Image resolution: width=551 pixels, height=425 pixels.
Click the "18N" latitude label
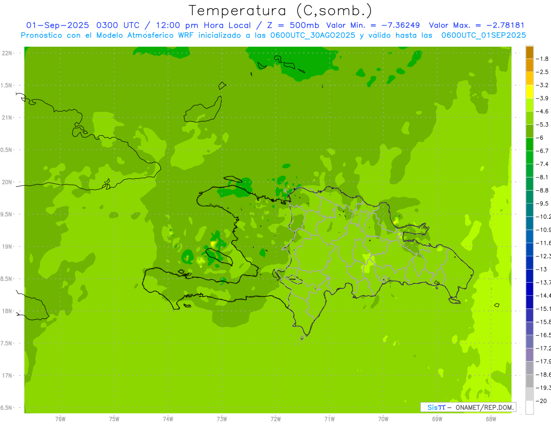pyautogui.click(x=6, y=311)
